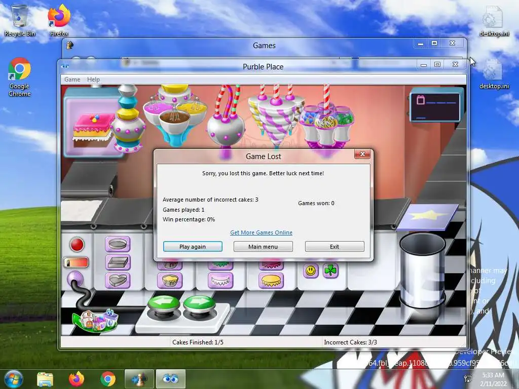Viewport: 519px width, 389px height.
Task: Click the batter dispenser machine
Action: [128, 119]
